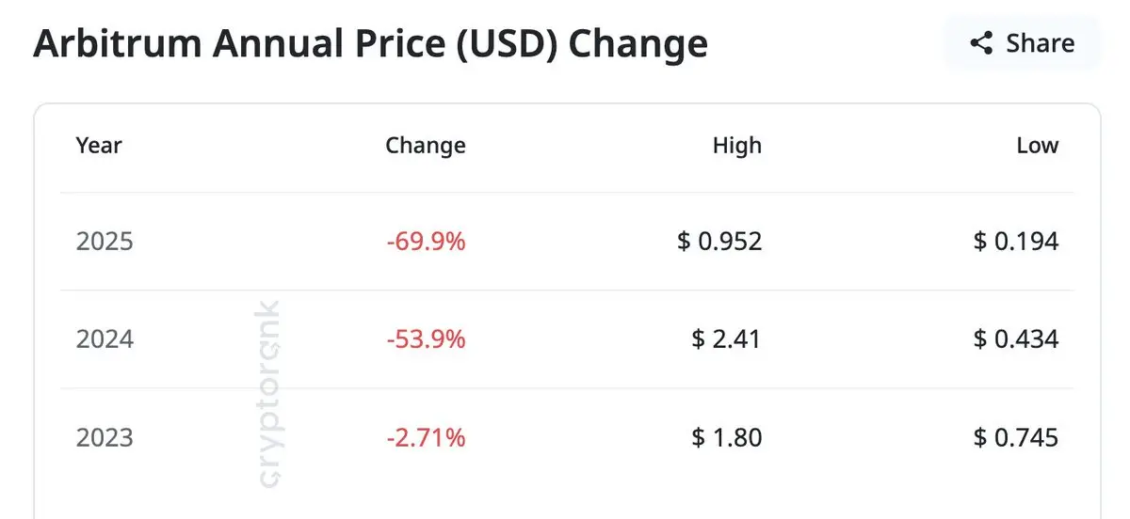The height and width of the screenshot is (519, 1130).
Task: Select the 2025 year row label
Action: click(x=105, y=242)
